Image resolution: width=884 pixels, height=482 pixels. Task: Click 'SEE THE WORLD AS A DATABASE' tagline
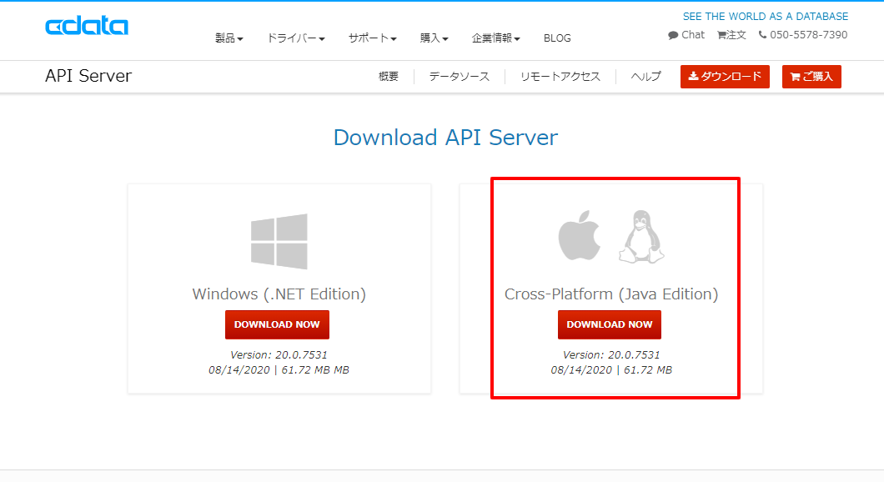click(x=765, y=17)
